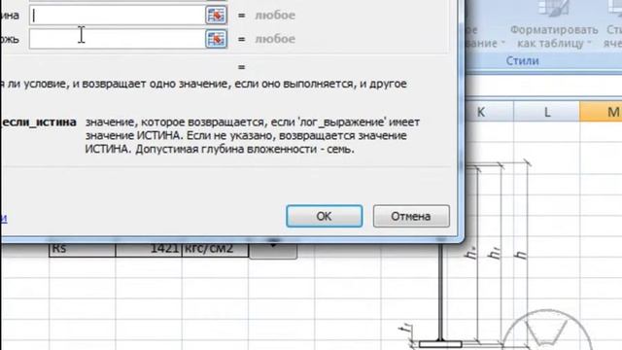Image resolution: width=622 pixels, height=350 pixels.
Task: Click the value-if-true input field
Action: coord(117,16)
